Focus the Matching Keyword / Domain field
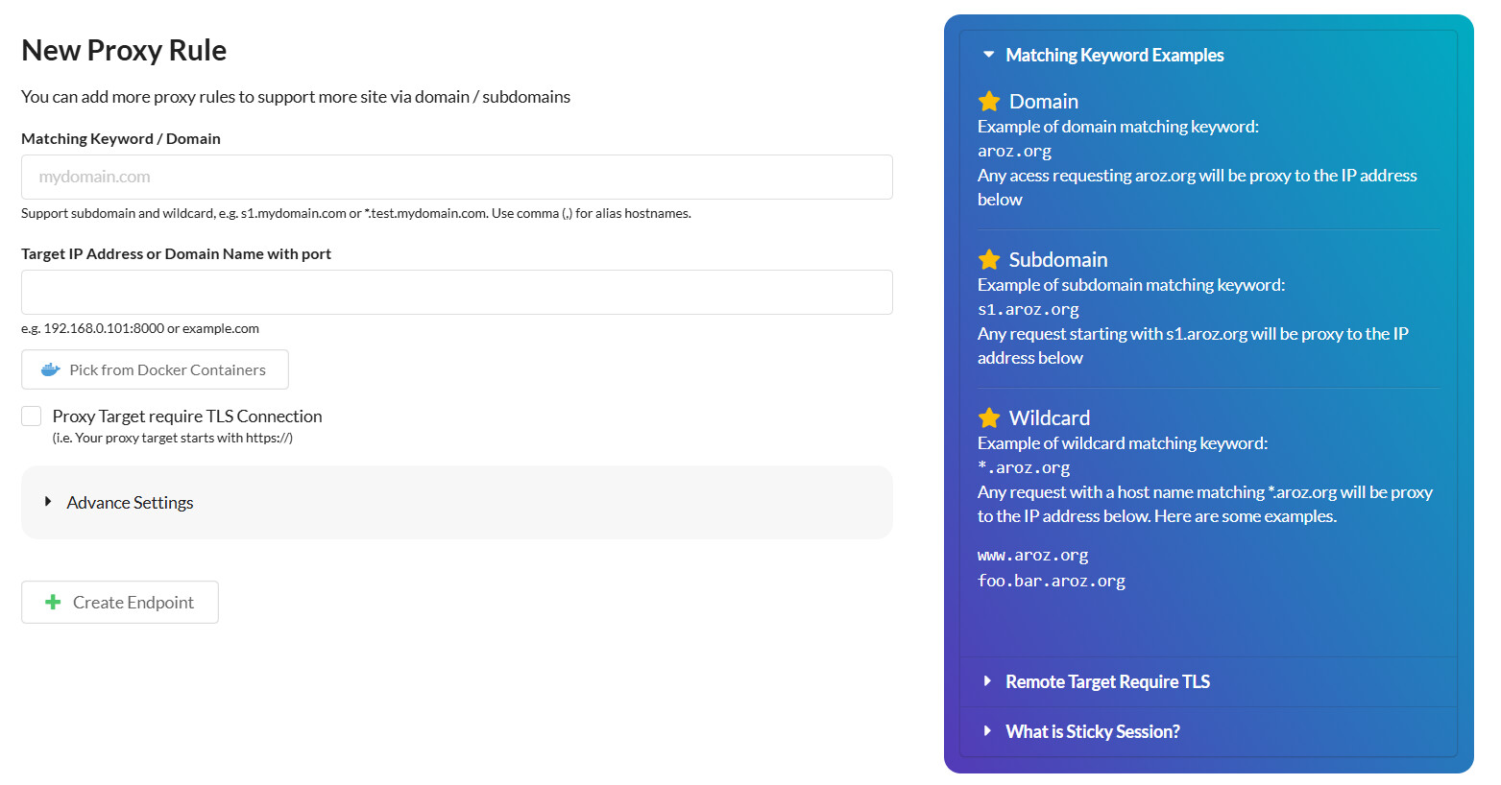The width and height of the screenshot is (1501, 785). (x=457, y=177)
